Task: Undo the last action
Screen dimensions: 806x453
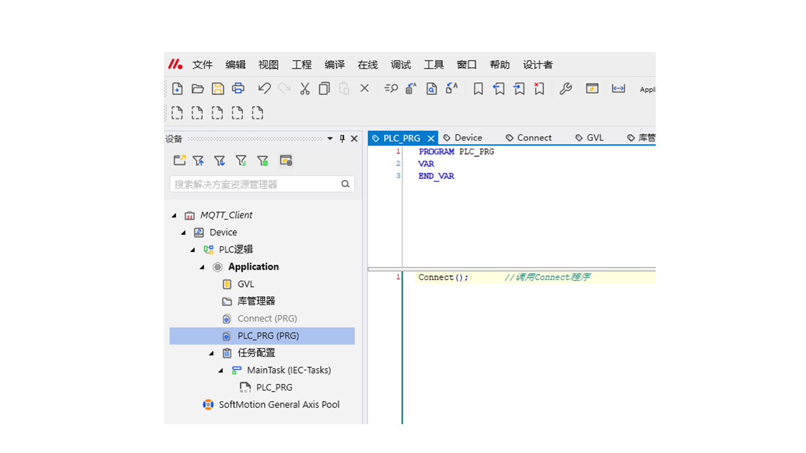Action: tap(264, 89)
